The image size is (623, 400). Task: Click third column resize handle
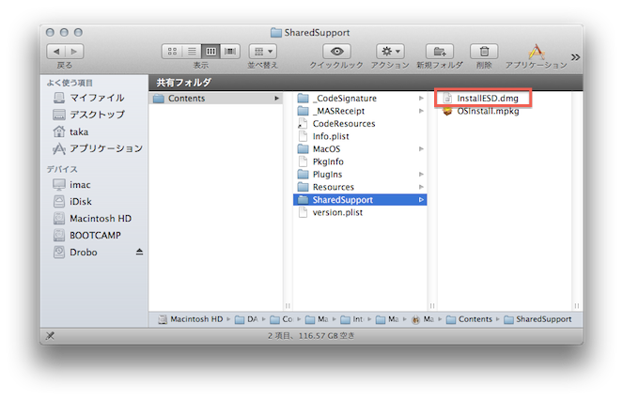pyautogui.click(x=577, y=305)
